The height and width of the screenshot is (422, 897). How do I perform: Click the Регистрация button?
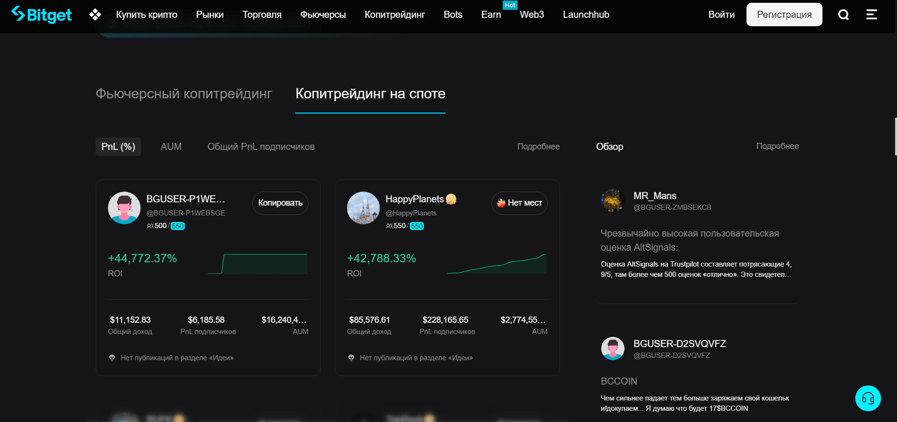pos(784,15)
